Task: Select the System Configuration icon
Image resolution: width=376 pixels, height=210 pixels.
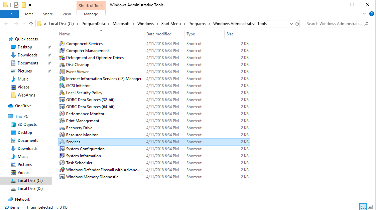Action: pos(62,149)
